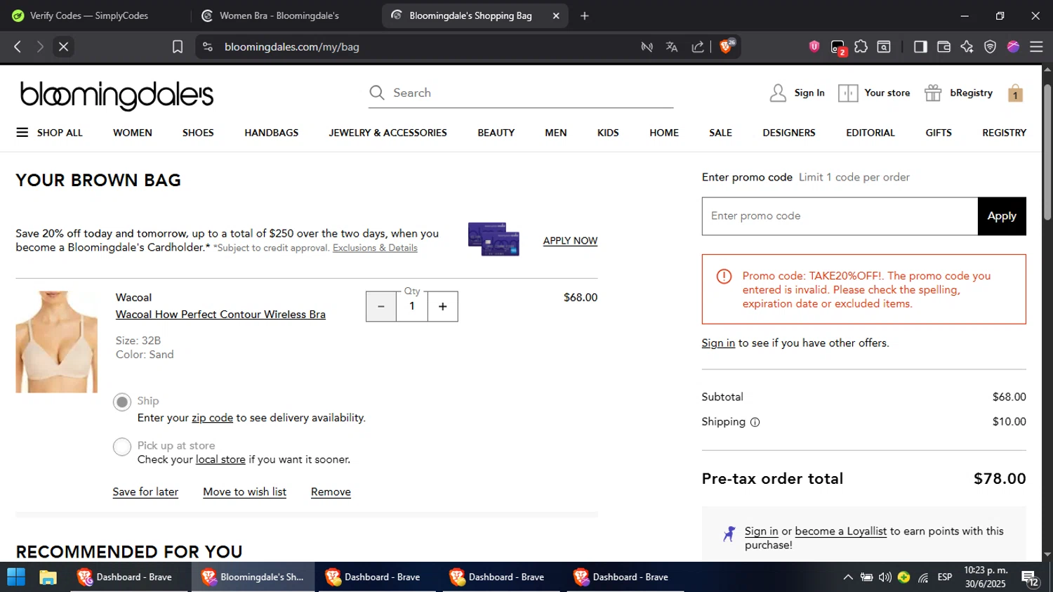The image size is (1053, 592).
Task: Open Exclusions & Details link
Action: click(x=375, y=248)
